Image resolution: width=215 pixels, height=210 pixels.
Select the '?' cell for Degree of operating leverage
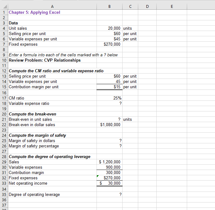tap(109, 195)
